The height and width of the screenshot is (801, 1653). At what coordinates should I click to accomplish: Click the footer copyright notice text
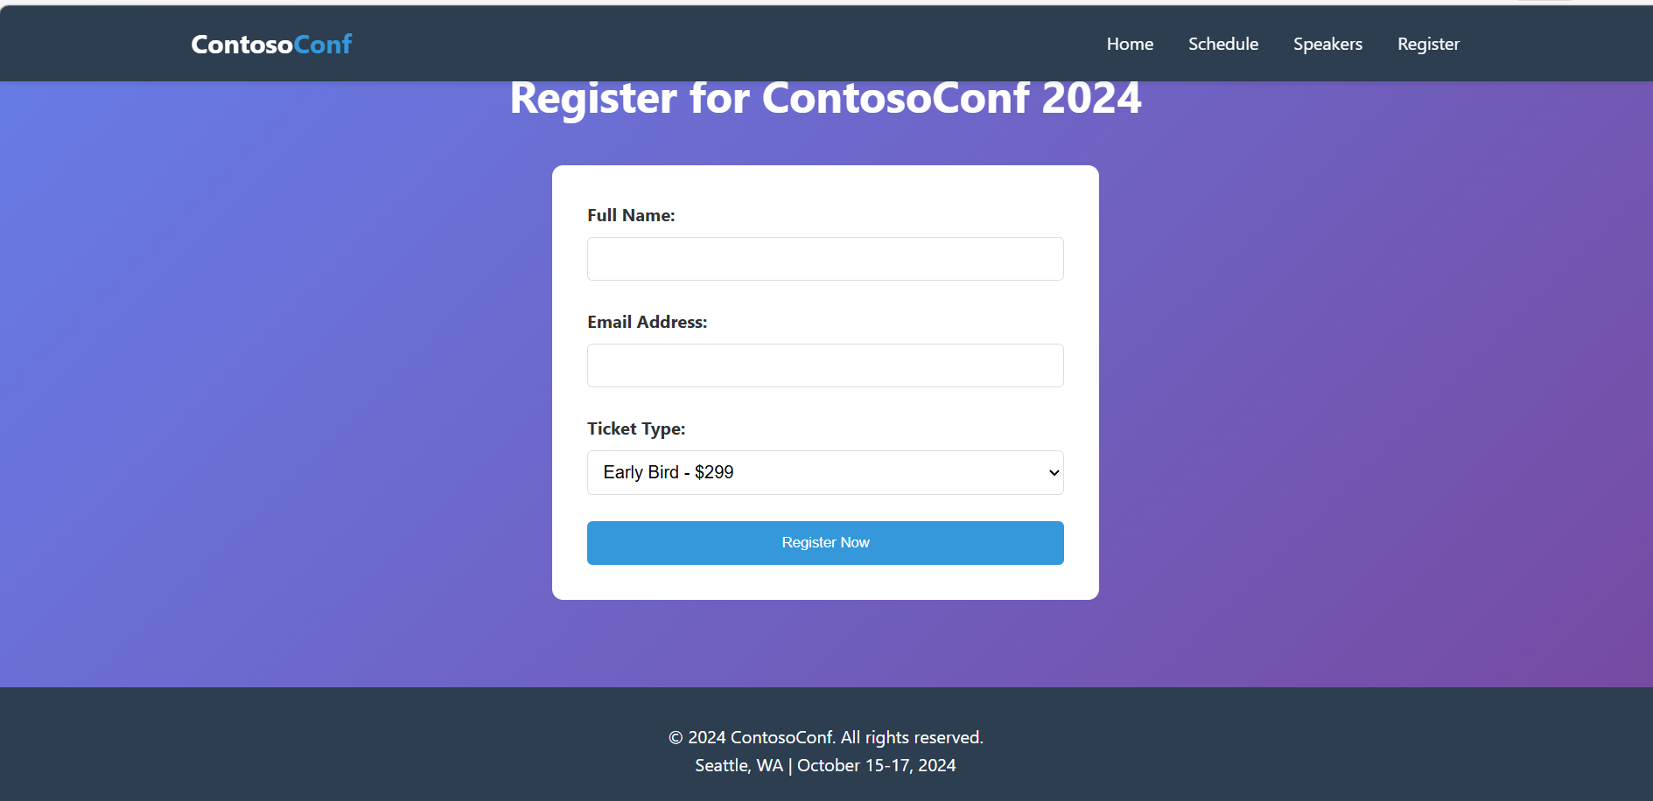click(825, 738)
